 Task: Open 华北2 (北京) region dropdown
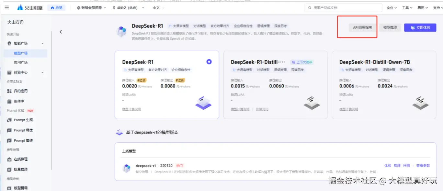129,8
